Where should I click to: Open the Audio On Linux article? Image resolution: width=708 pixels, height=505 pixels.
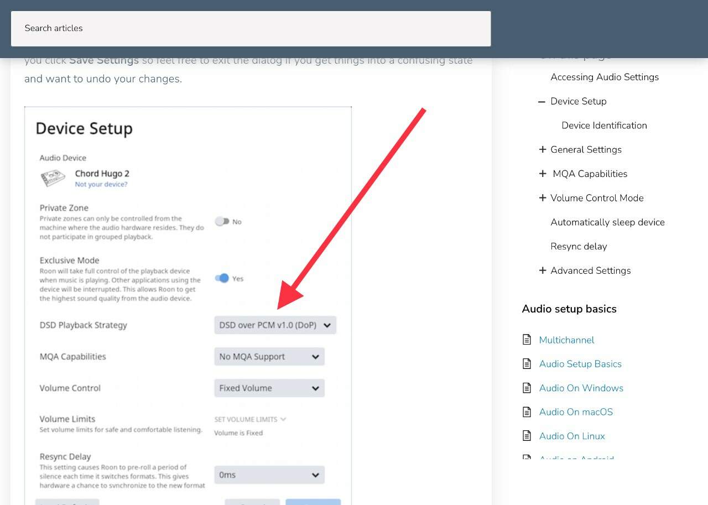click(x=572, y=436)
